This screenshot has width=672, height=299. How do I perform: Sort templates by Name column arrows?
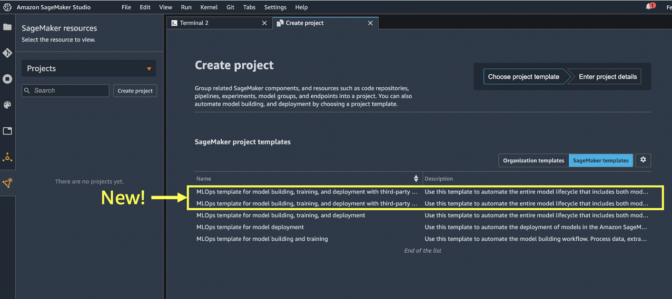tap(416, 179)
